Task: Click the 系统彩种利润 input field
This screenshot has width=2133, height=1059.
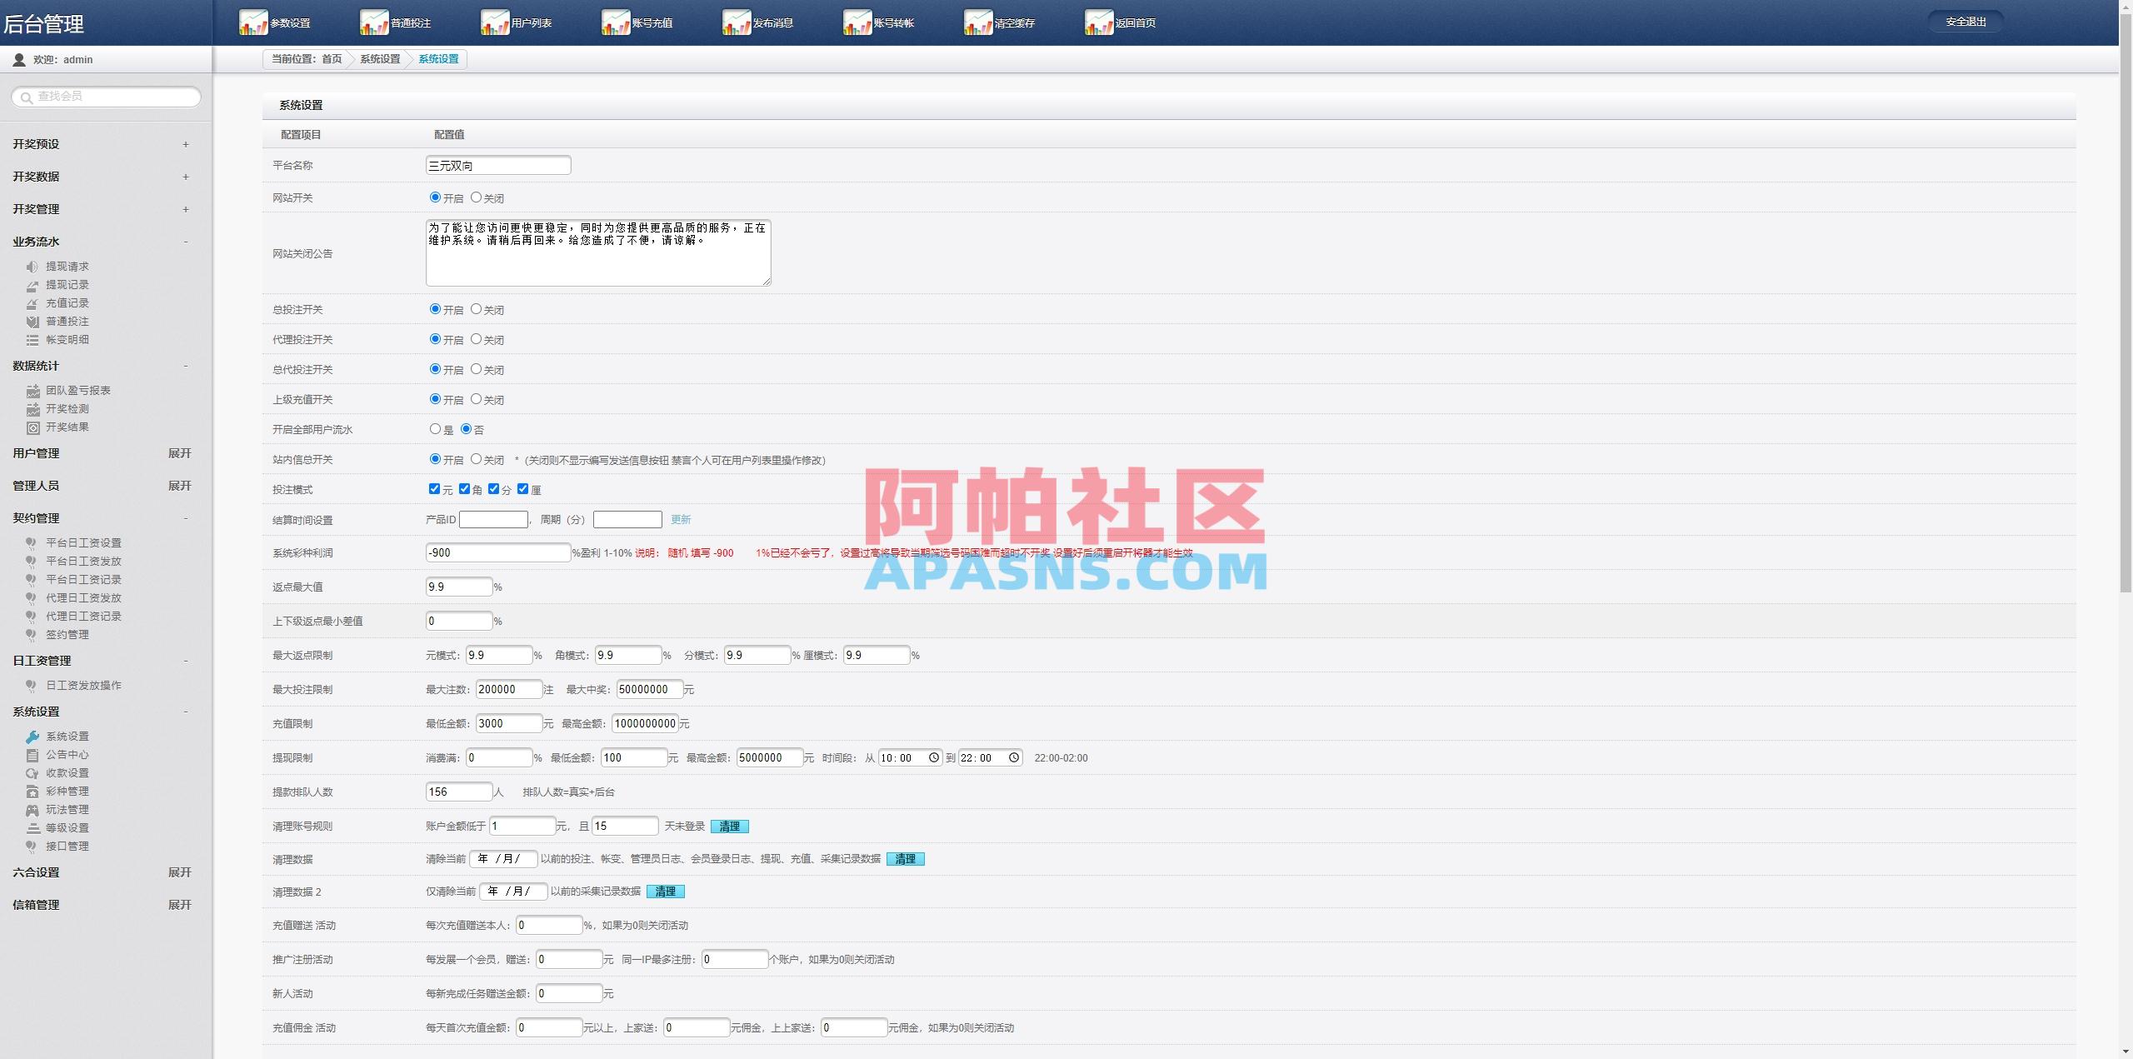Action: pos(498,552)
